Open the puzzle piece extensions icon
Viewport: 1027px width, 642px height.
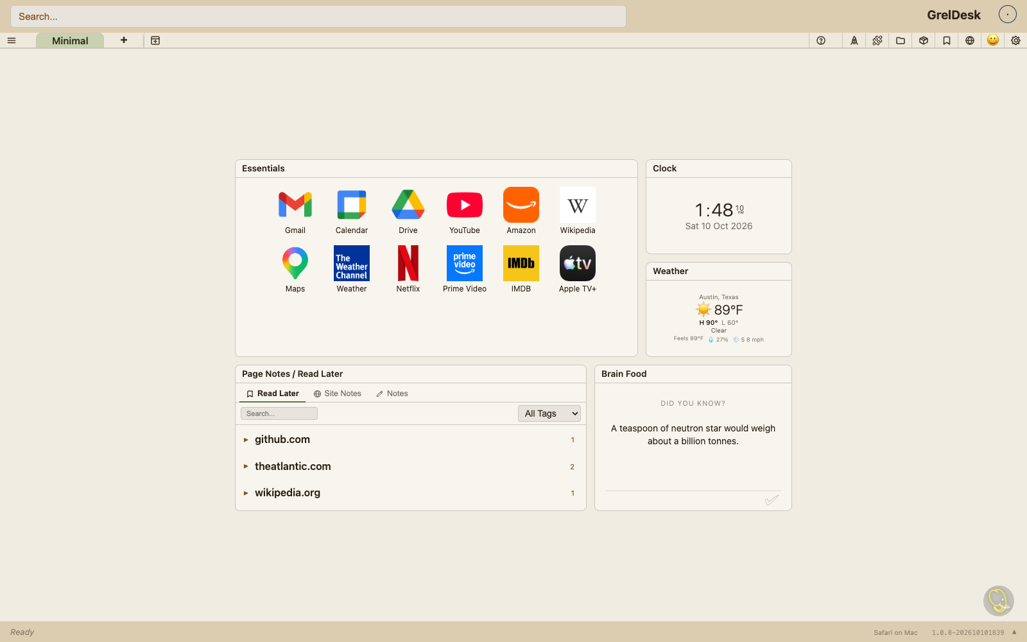[x=877, y=40]
